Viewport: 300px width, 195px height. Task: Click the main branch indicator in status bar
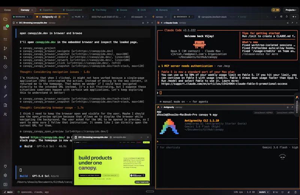pyautogui.click(x=8, y=192)
